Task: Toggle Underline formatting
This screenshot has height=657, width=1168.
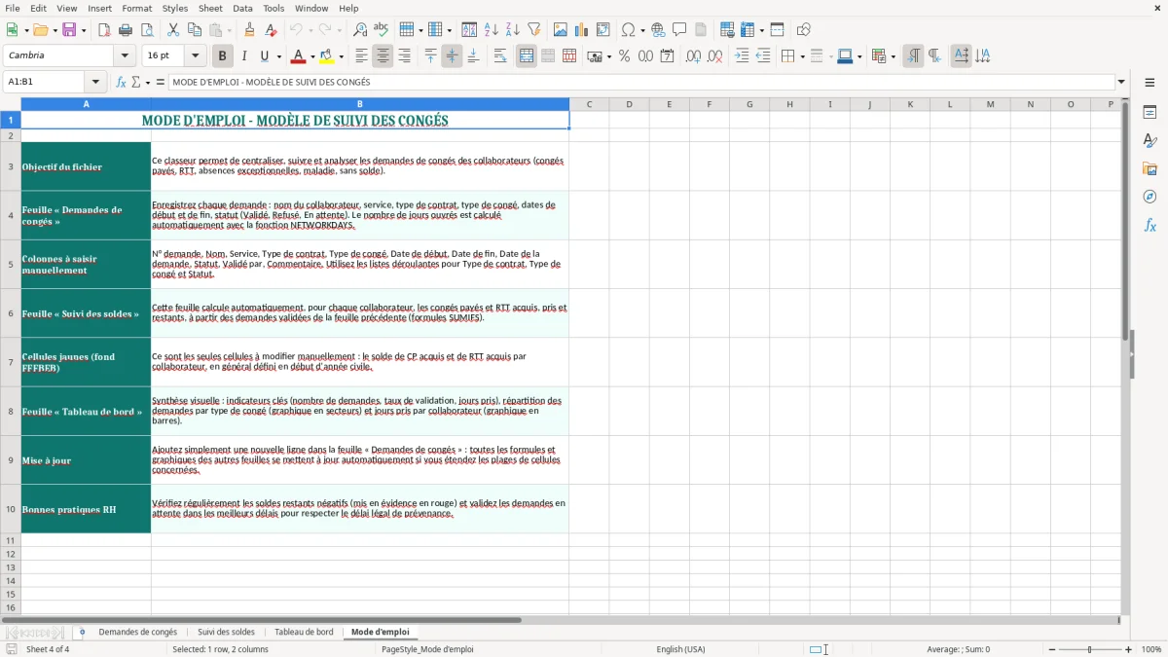Action: 264,56
